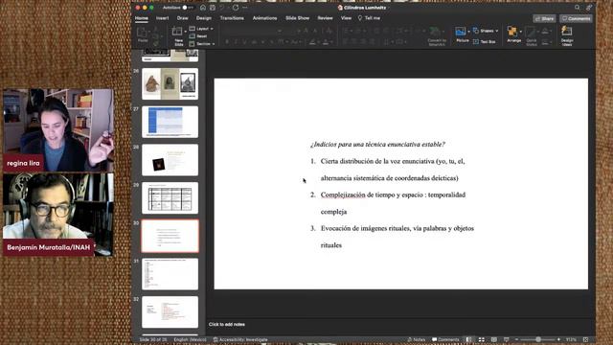
Task: Click the Reset slide button
Action: click(x=198, y=36)
